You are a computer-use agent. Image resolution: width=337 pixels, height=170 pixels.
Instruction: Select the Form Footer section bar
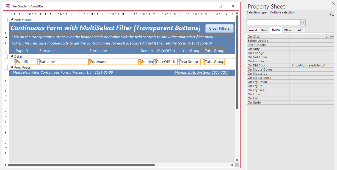pyautogui.click(x=122, y=68)
